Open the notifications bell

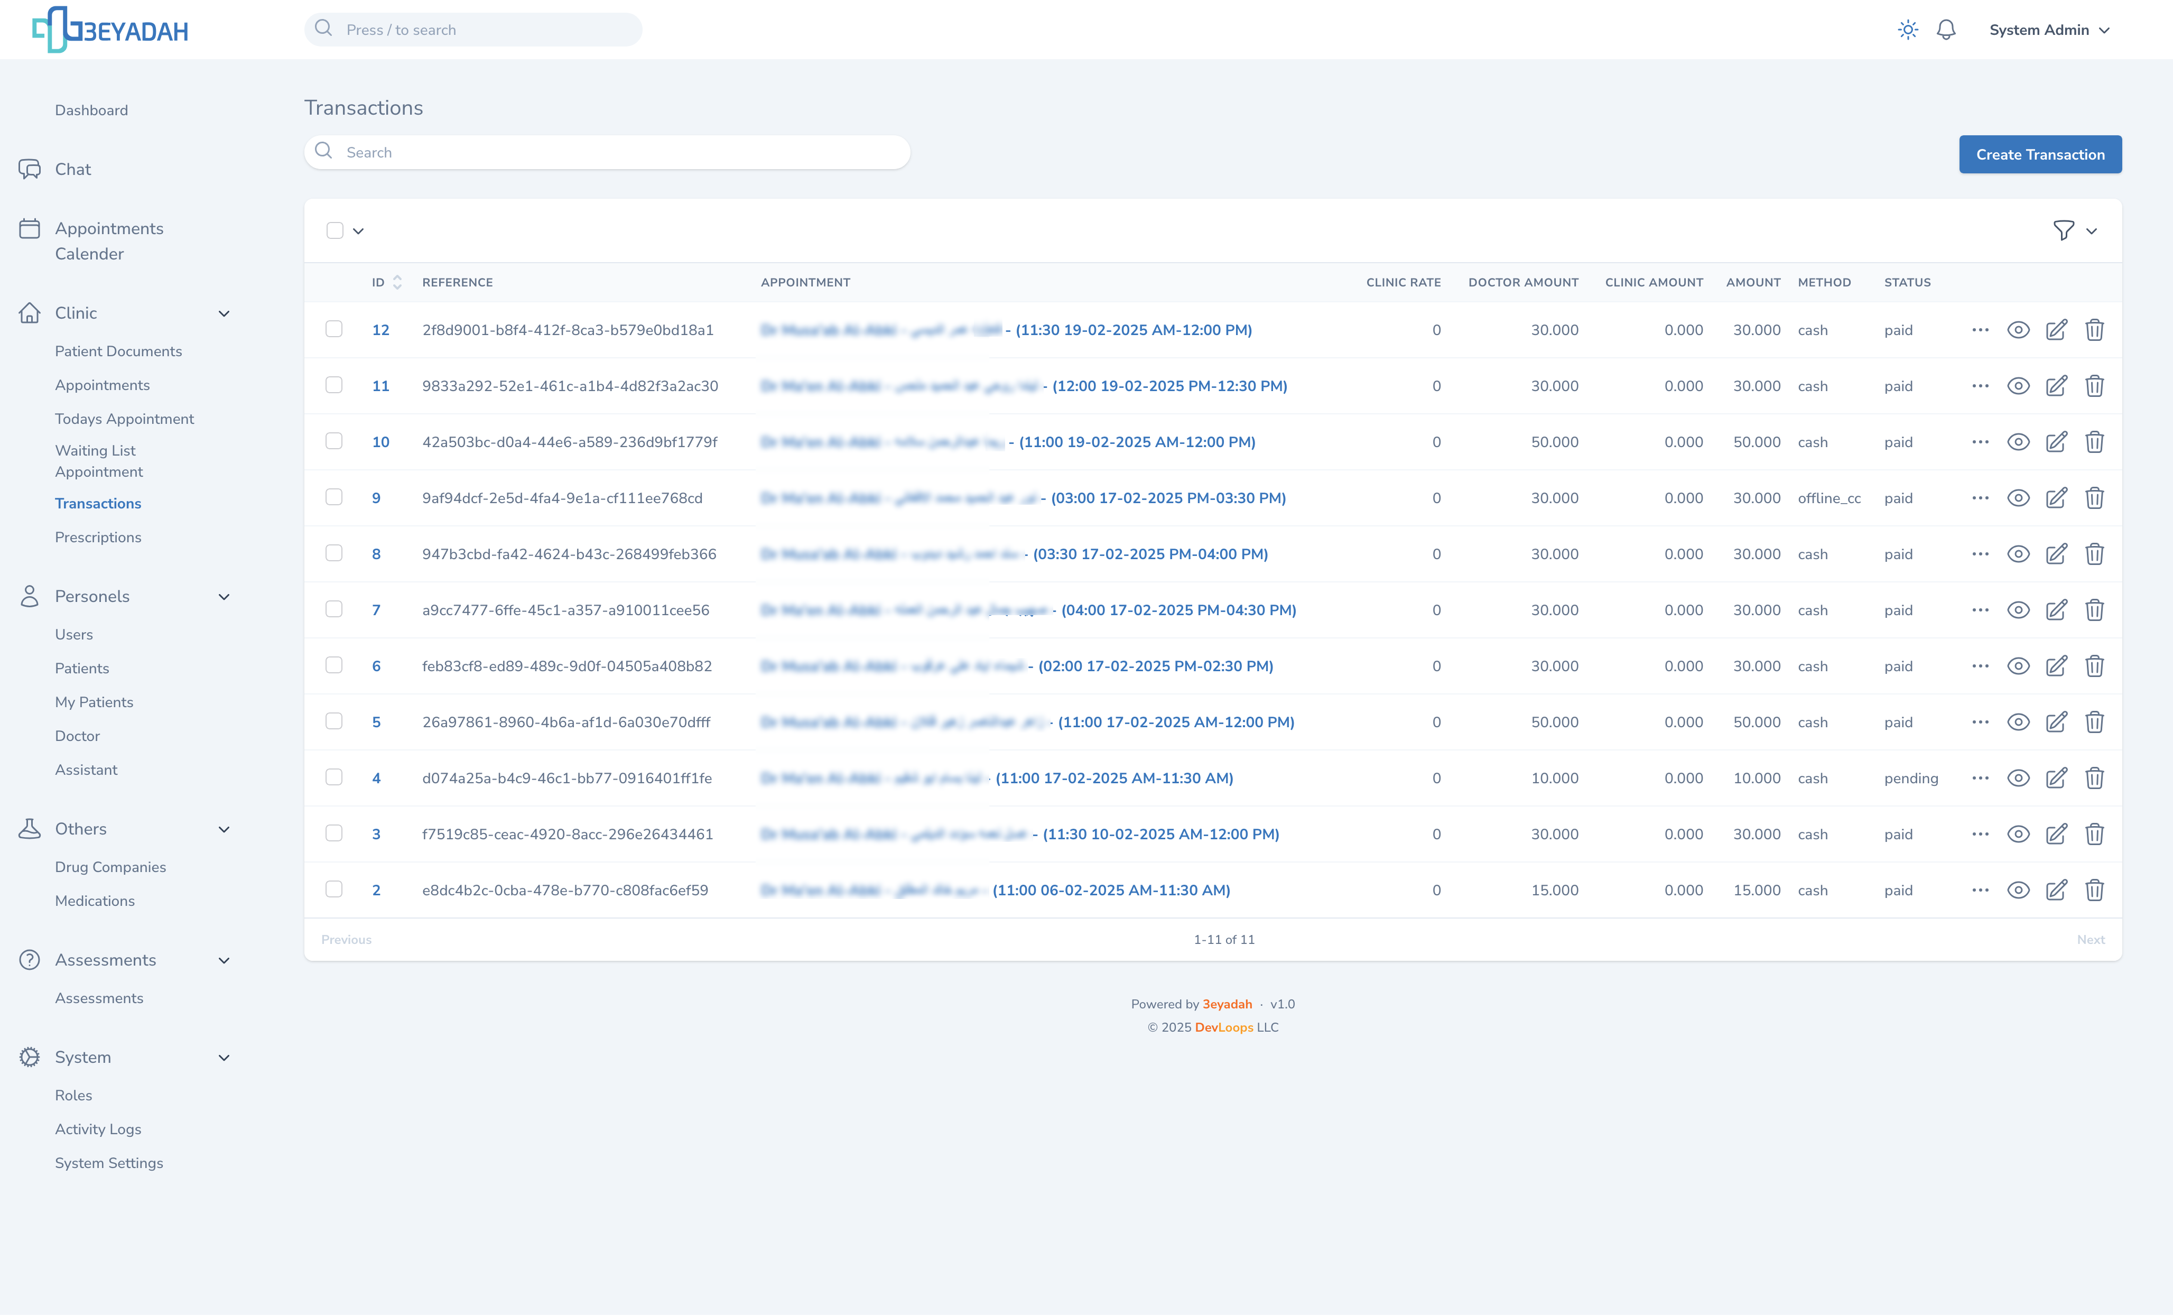(1945, 30)
